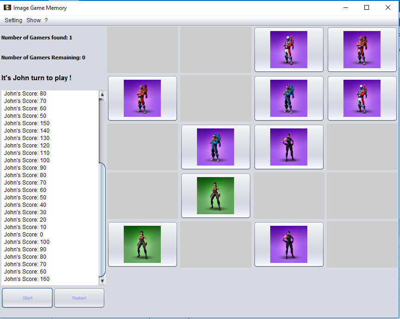Viewport: 400px width, 319px height.
Task: Select the red soldier card in first column
Action: pos(142,98)
